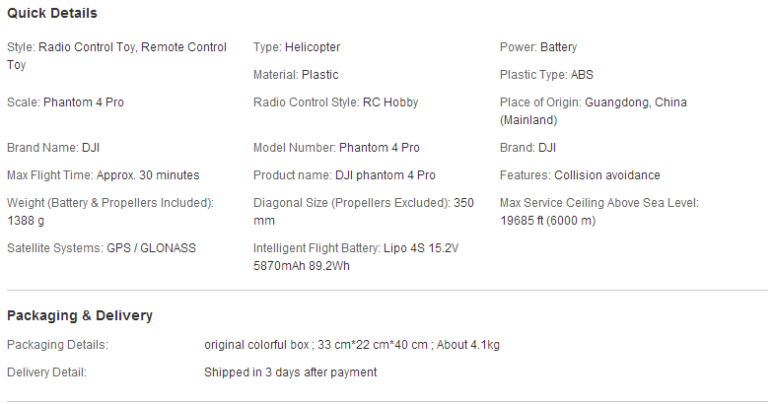Click Features: Collision avoidance text
This screenshot has width=772, height=404.
(580, 175)
